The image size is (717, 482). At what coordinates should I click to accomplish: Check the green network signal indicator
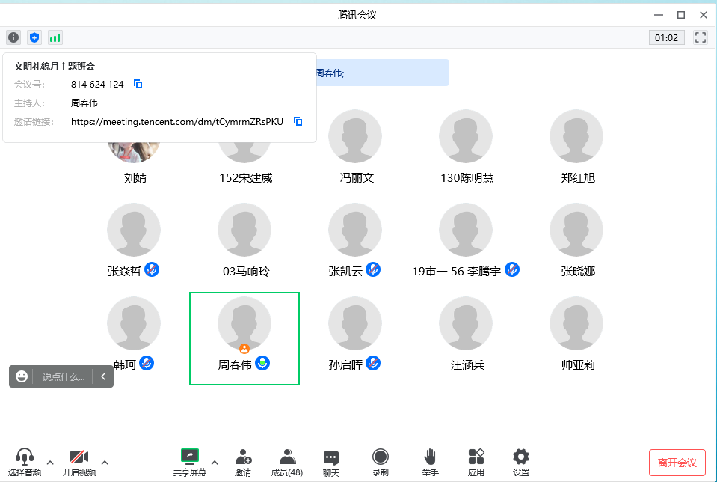pos(55,37)
